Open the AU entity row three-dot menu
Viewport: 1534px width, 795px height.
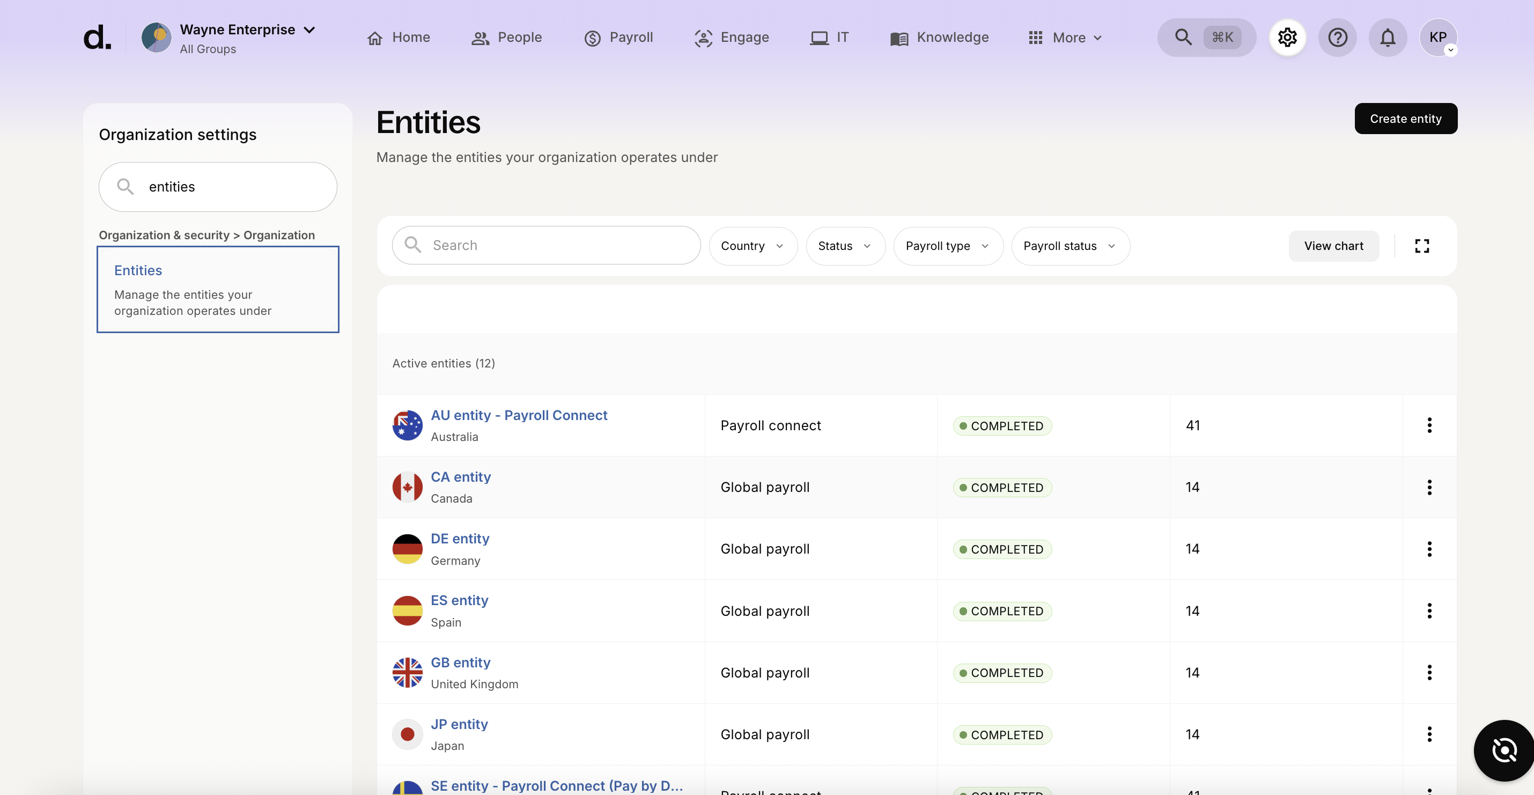click(x=1428, y=425)
